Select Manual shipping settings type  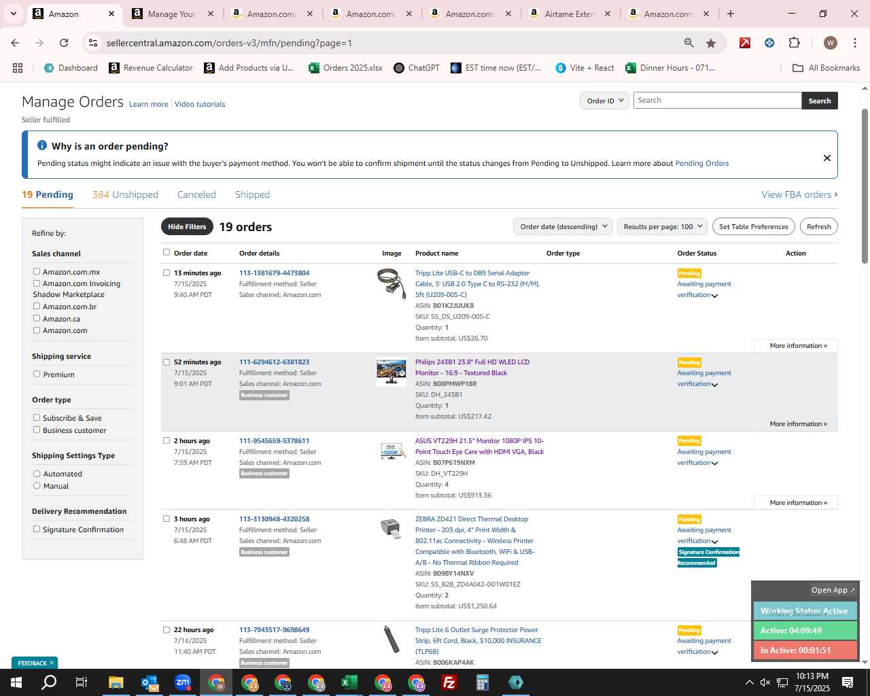(37, 485)
